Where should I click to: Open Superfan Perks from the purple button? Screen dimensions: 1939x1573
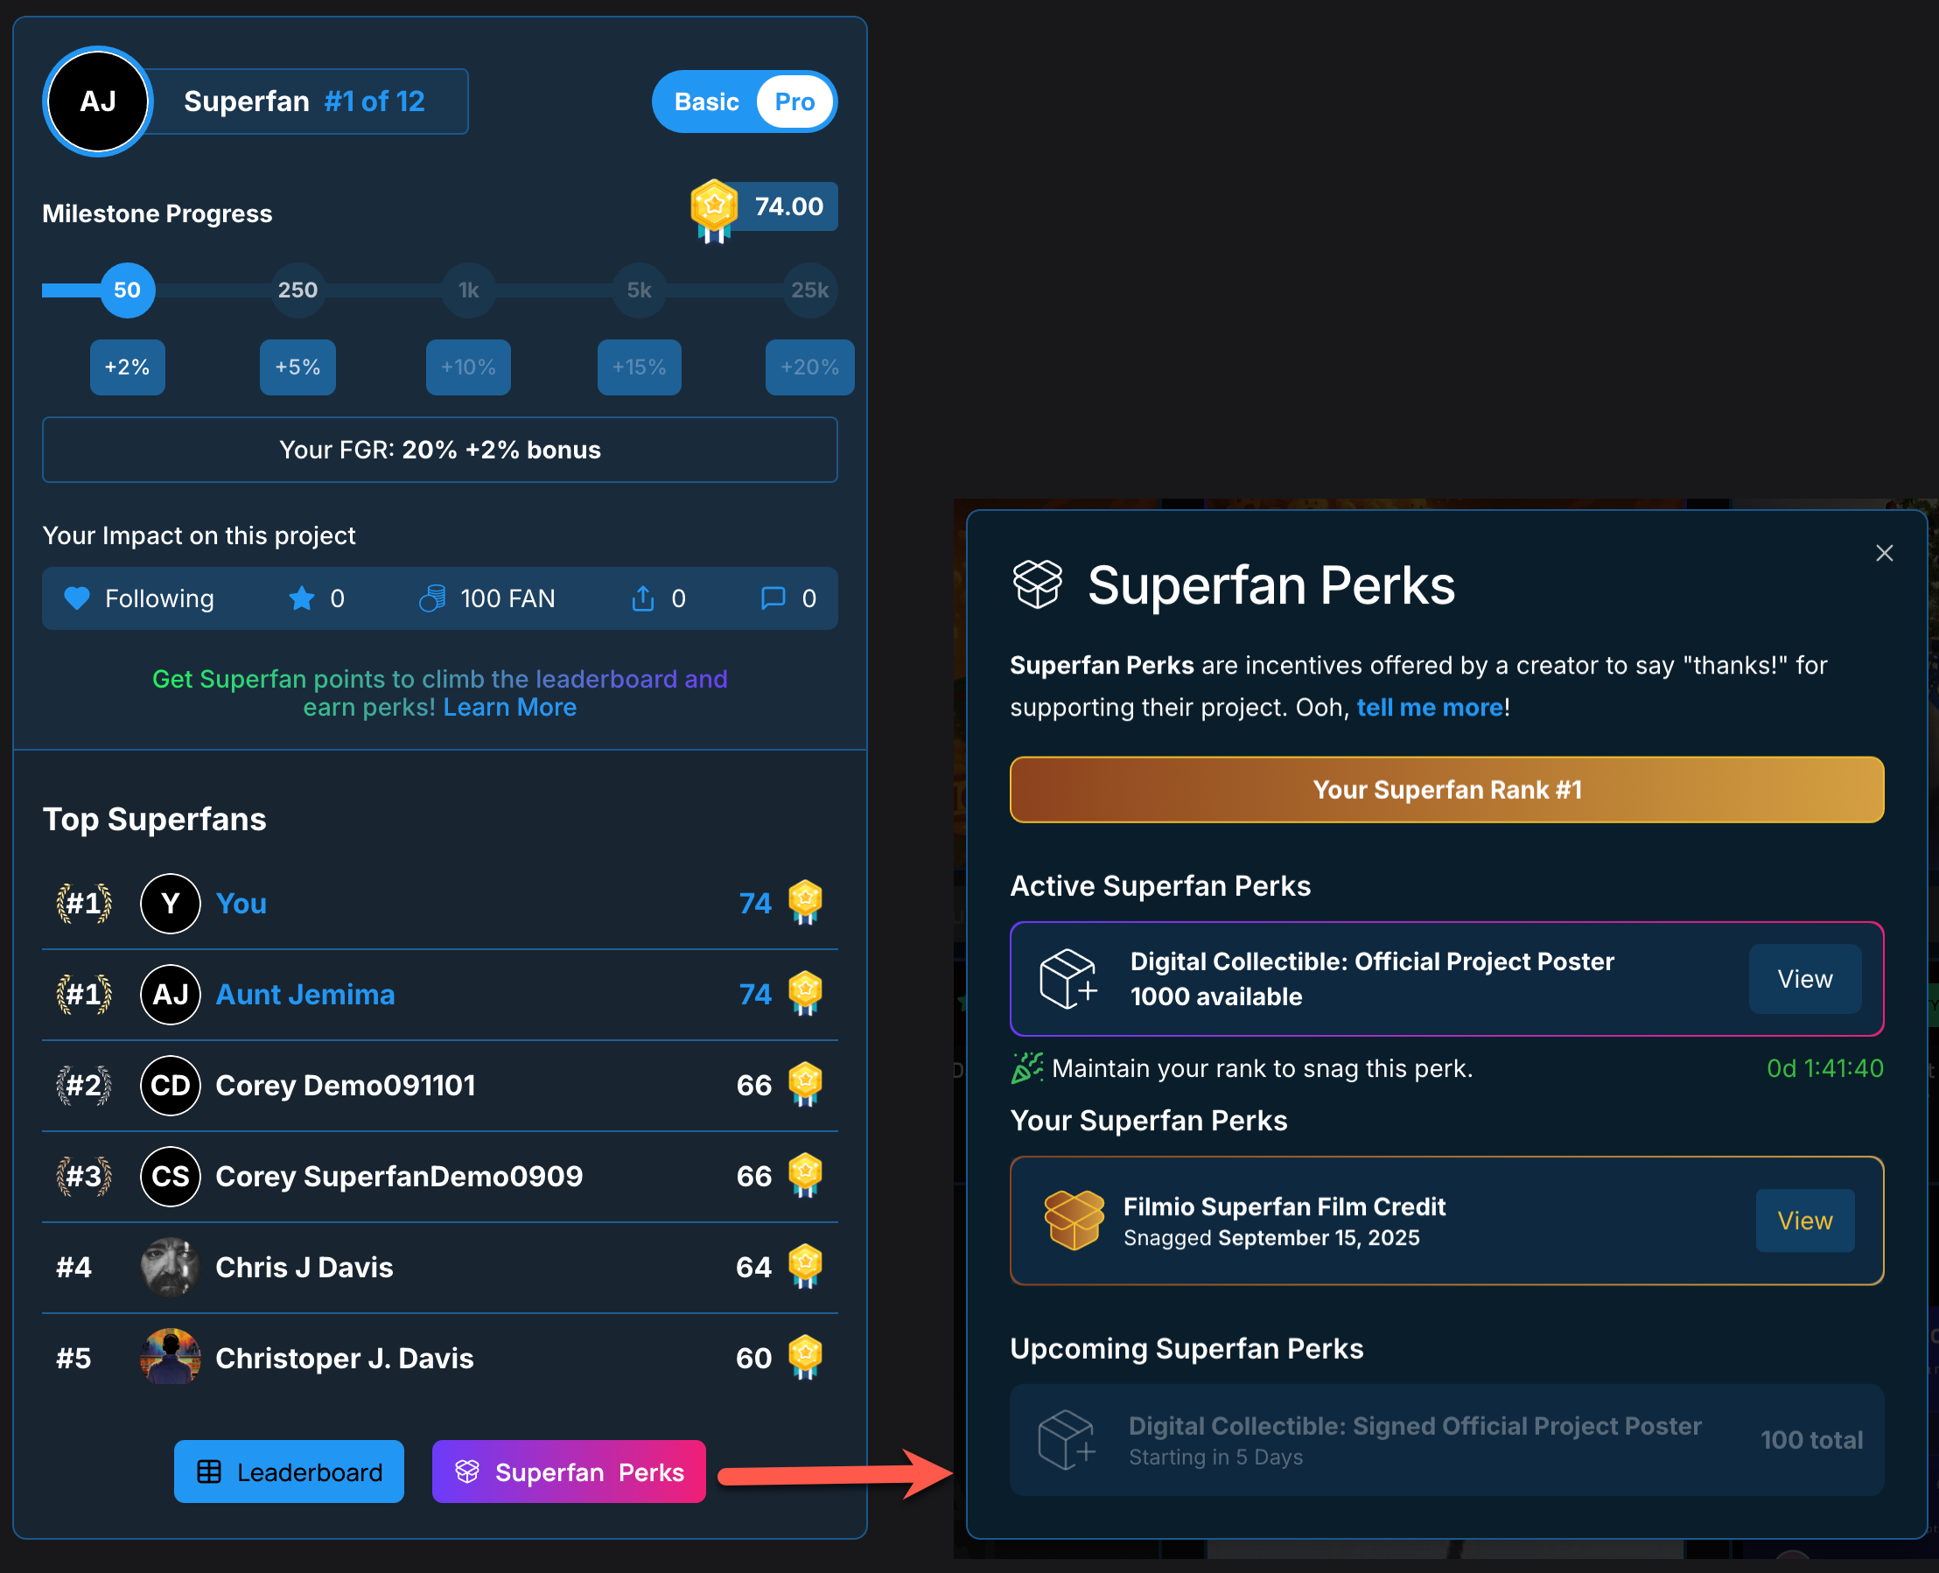click(x=569, y=1472)
